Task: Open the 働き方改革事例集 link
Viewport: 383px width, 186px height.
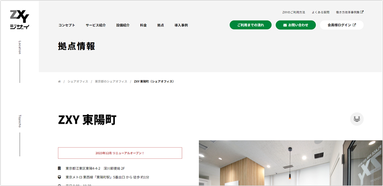Action: [x=350, y=12]
